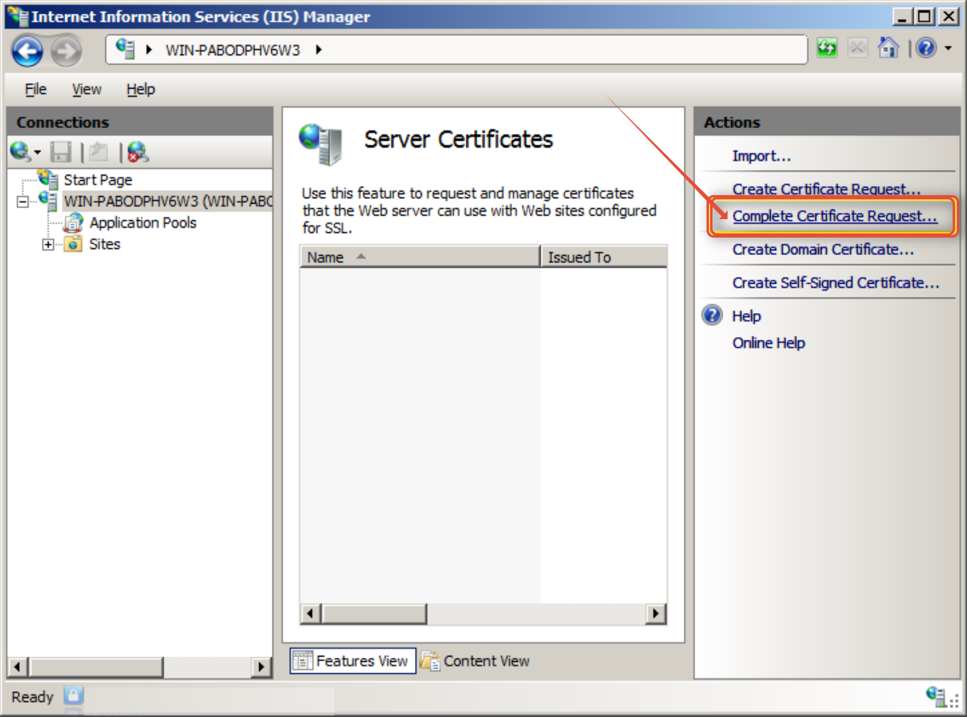The image size is (967, 717).
Task: Open the File menu
Action: 35,89
